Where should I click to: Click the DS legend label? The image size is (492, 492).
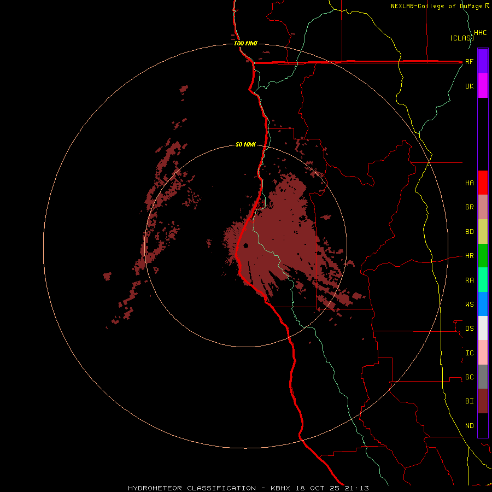point(469,329)
